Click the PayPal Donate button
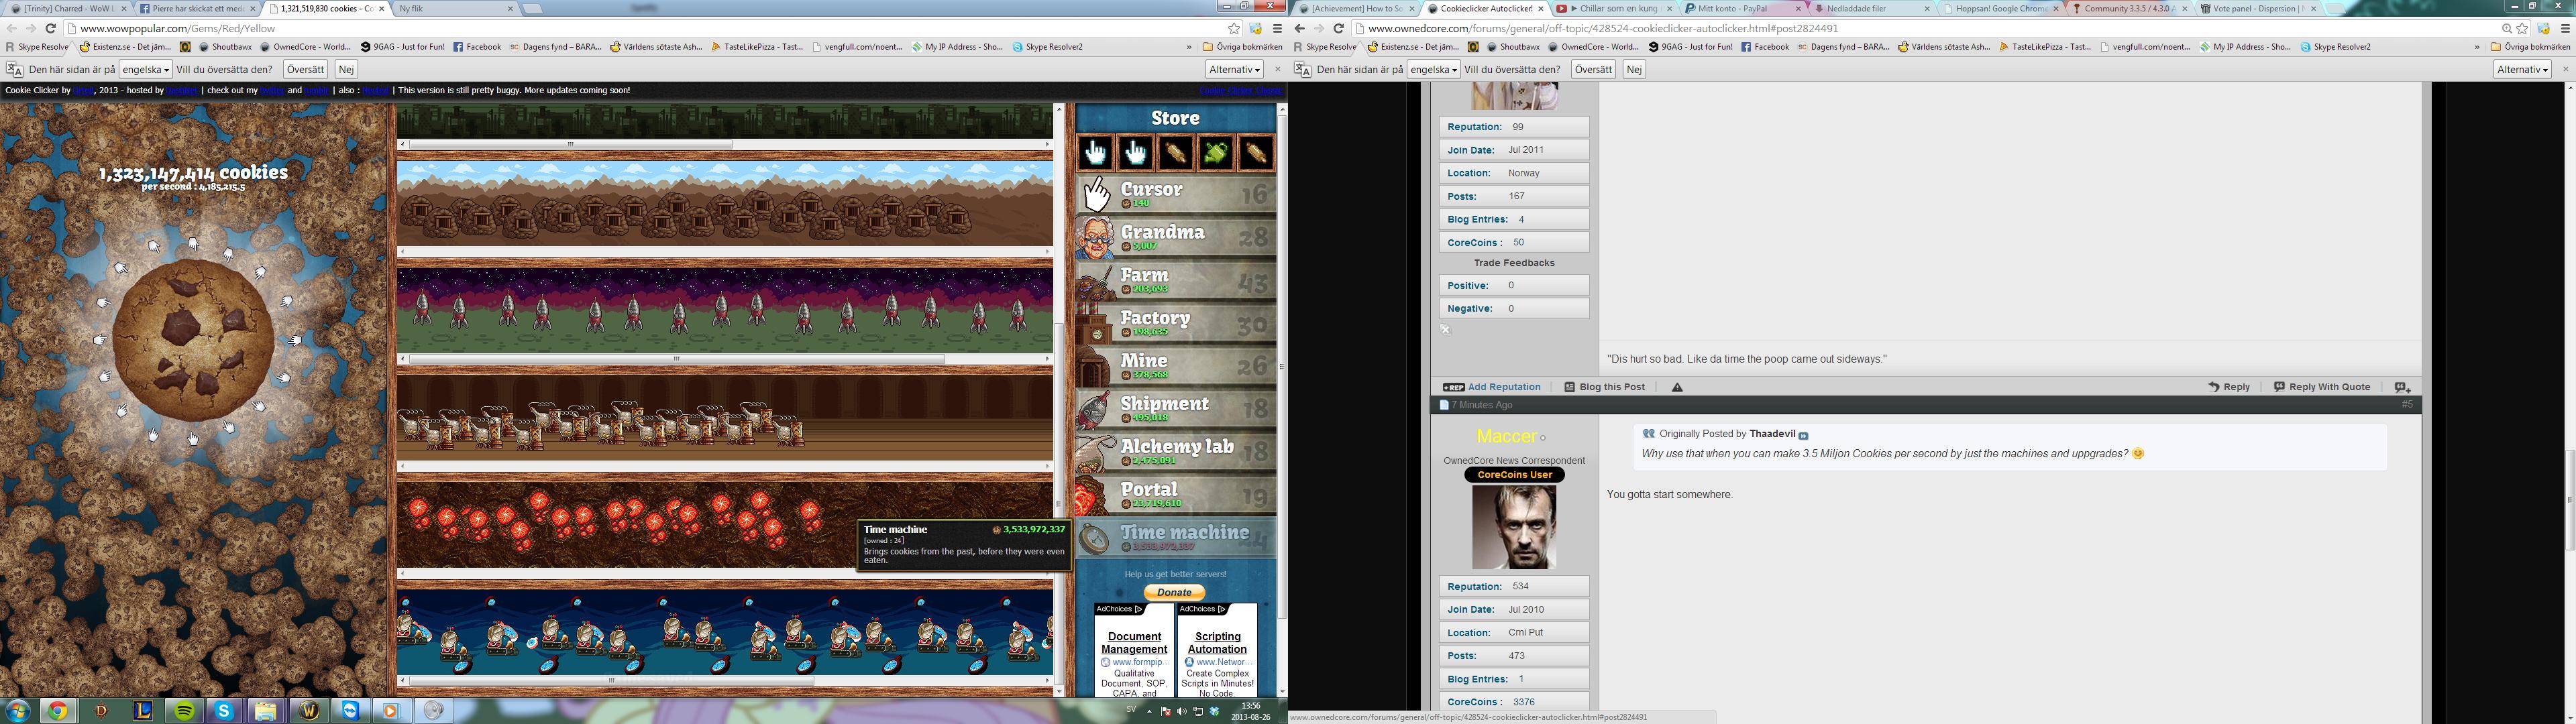The image size is (2576, 724). pyautogui.click(x=1174, y=592)
